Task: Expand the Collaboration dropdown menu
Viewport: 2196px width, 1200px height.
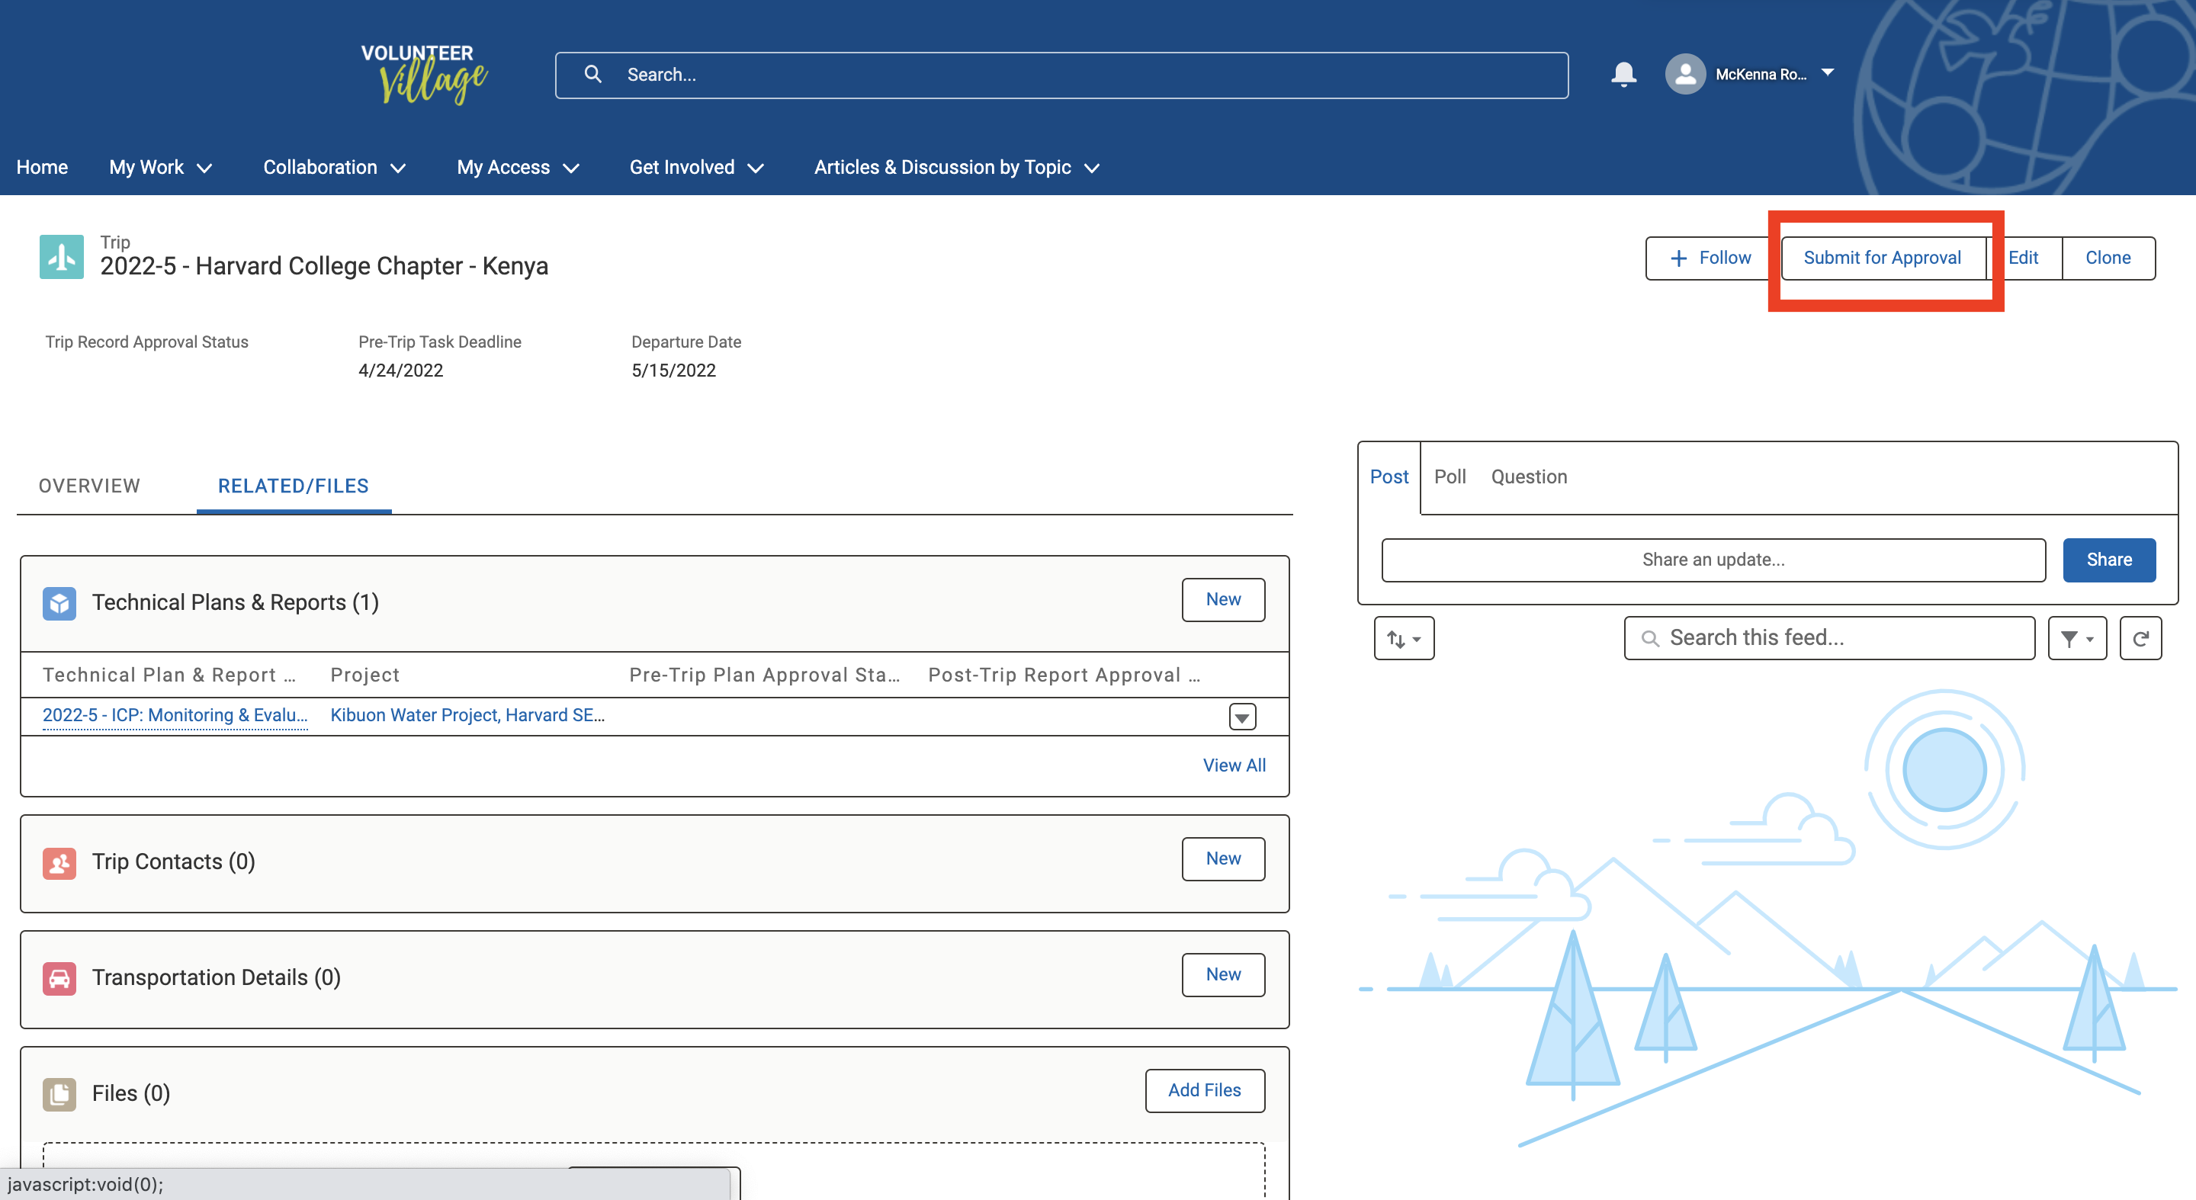Action: [334, 167]
